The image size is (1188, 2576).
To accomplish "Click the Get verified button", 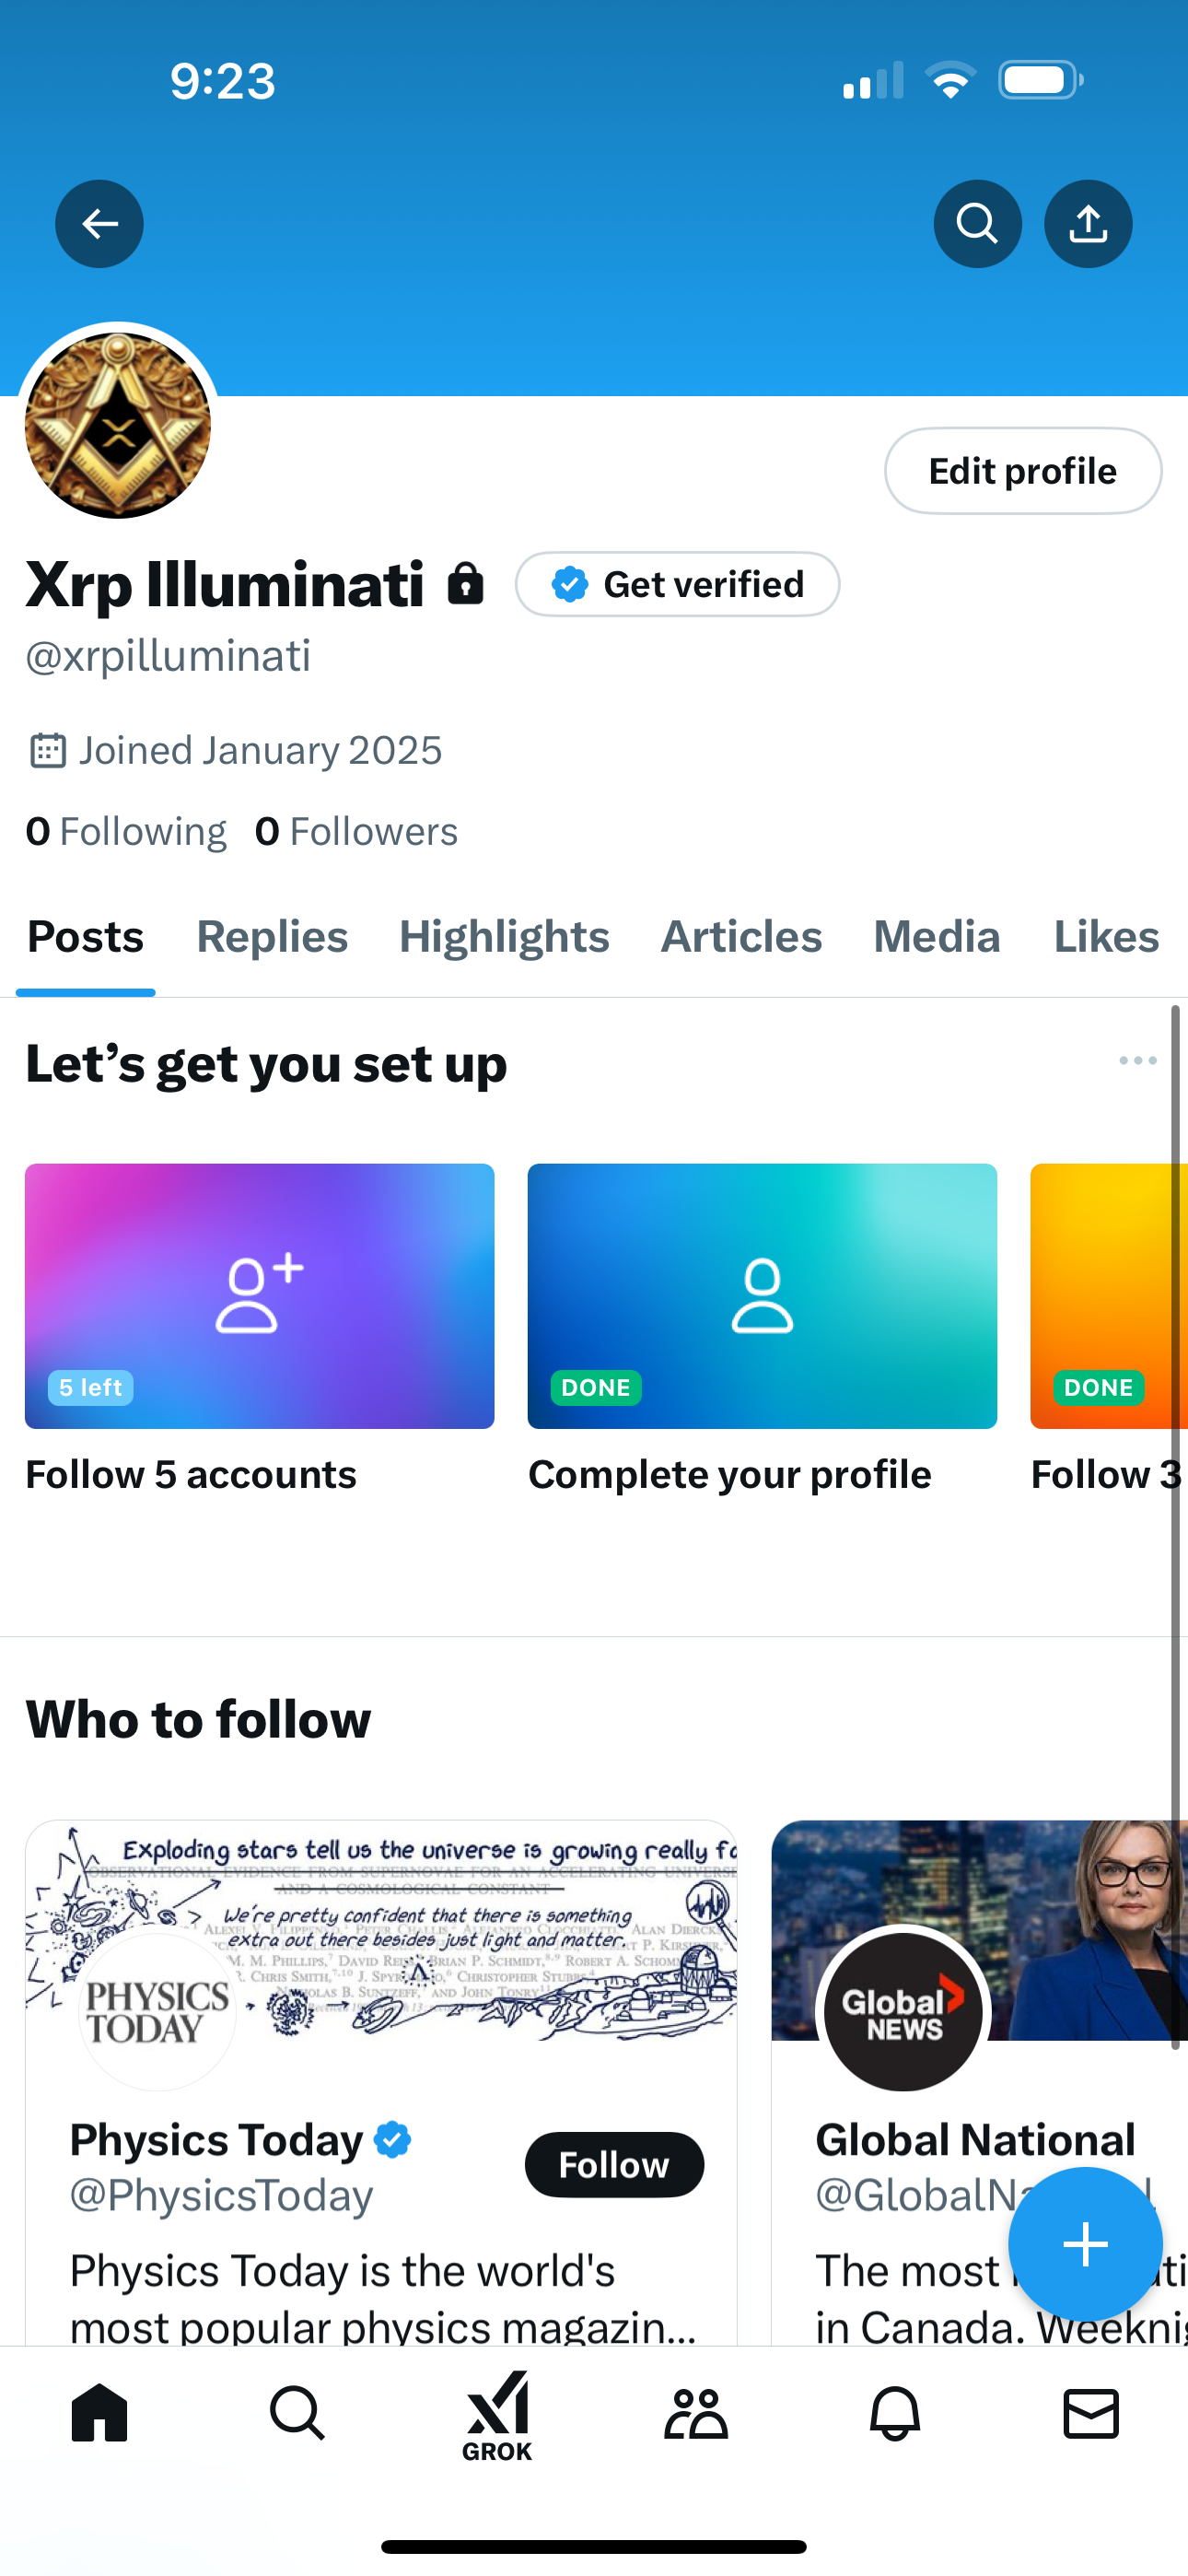I will coord(677,584).
